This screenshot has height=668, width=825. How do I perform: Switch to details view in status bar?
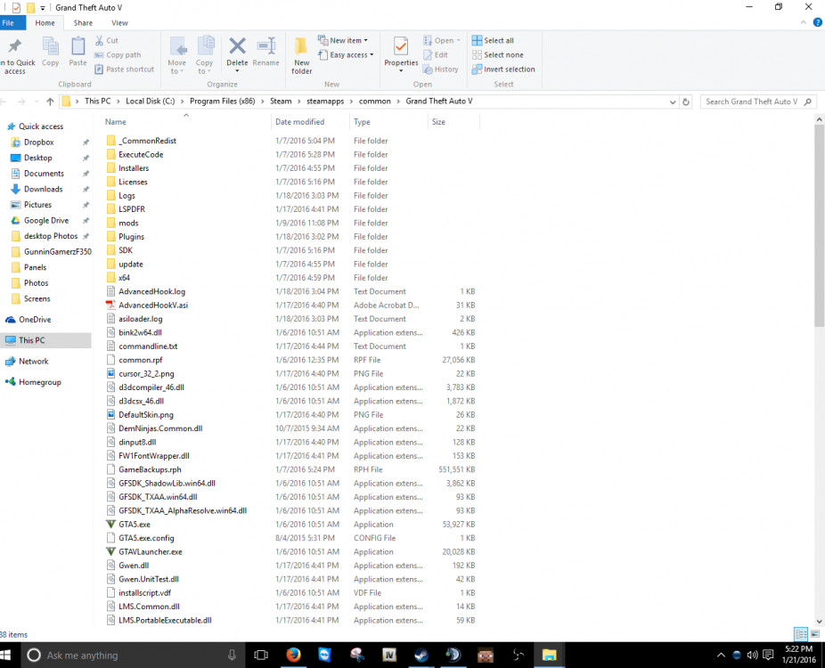(x=801, y=634)
